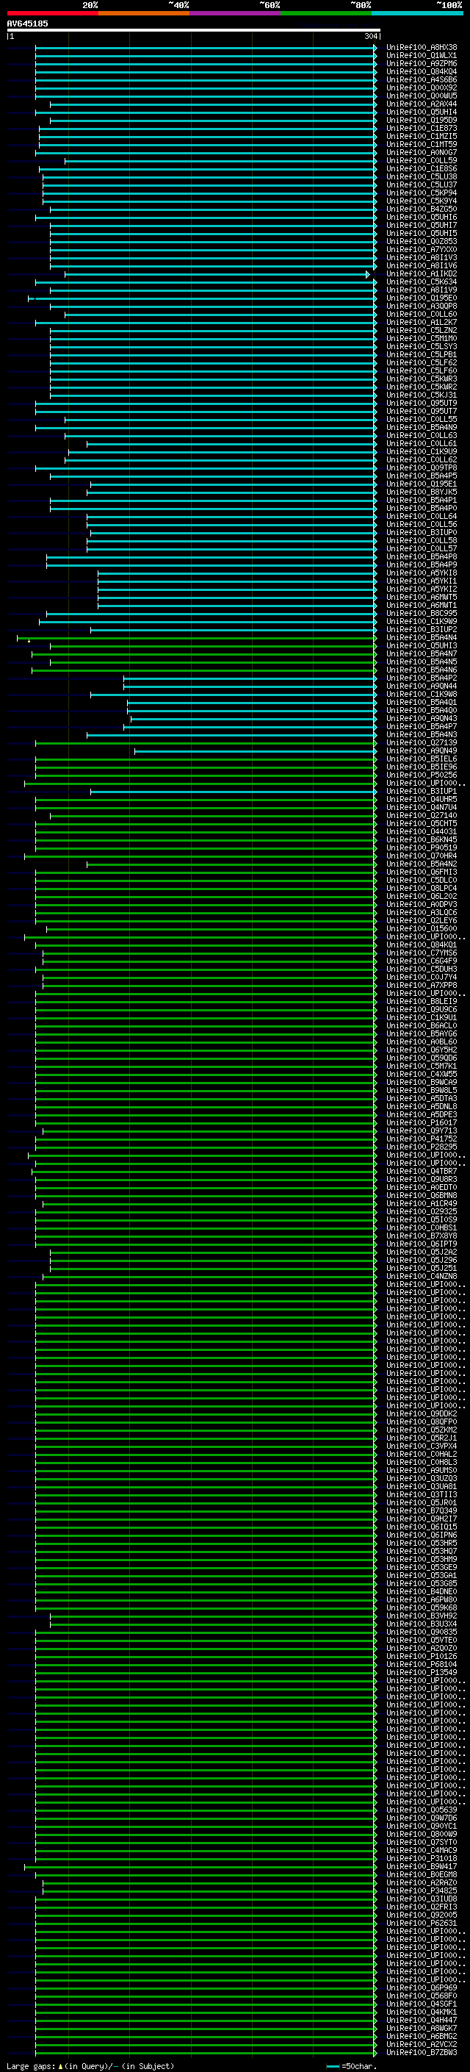Select hit label UniRef100_A3LQC6
This screenshot has width=470, height=2072.
pyautogui.click(x=422, y=913)
